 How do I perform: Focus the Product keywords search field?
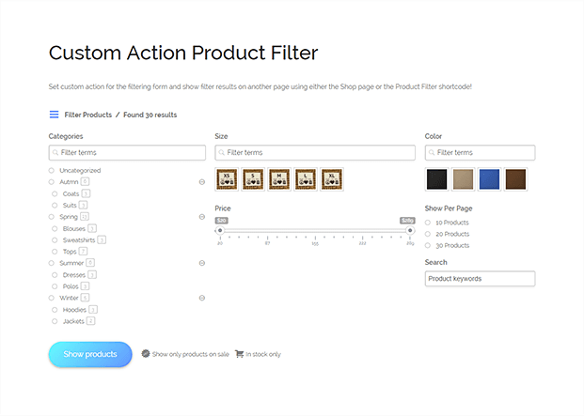[481, 279]
